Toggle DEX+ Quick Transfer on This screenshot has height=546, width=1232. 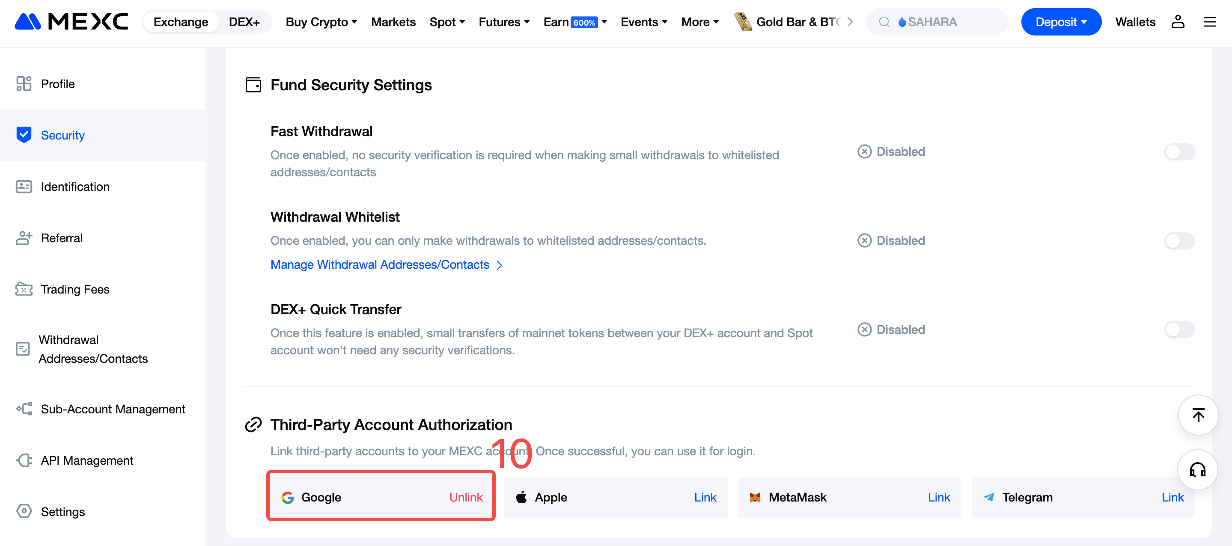(1179, 329)
